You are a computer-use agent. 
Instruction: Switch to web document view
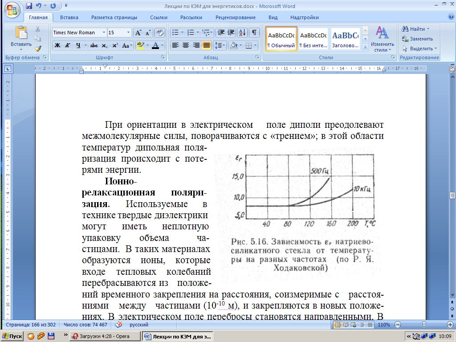click(x=354, y=325)
